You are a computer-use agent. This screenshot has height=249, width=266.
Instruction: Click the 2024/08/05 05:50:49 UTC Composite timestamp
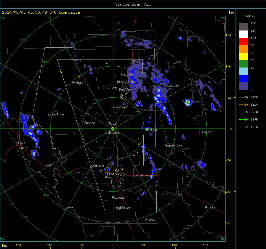coord(41,12)
